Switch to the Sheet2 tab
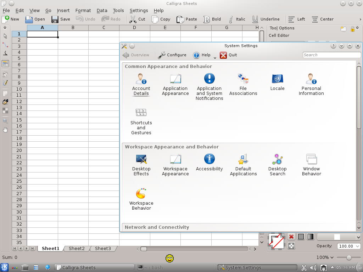 [x=77, y=248]
